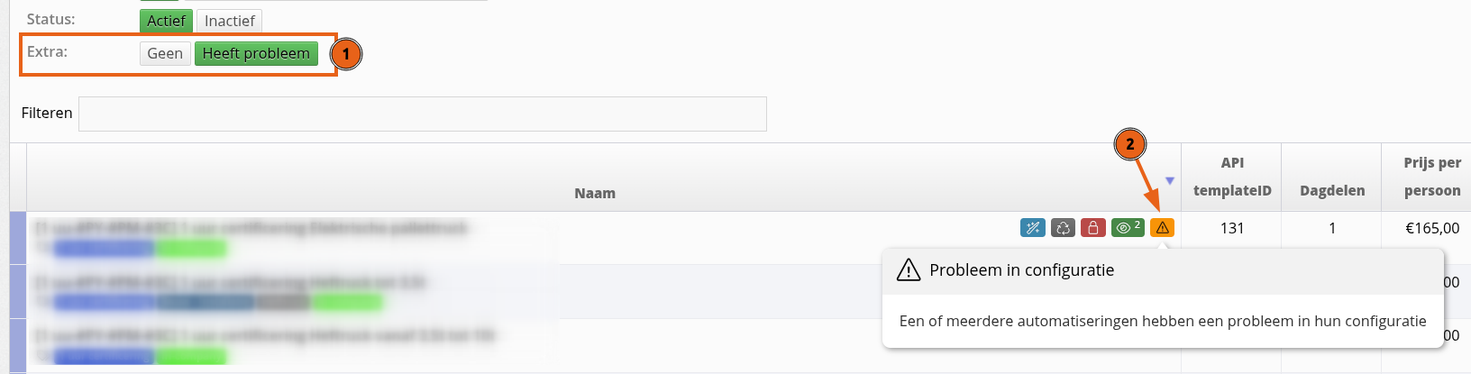Image resolution: width=1471 pixels, height=374 pixels.
Task: Focus the Filteren text field
Action: coord(422,114)
